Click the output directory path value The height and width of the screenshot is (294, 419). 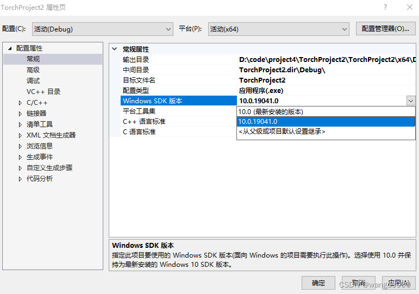327,60
